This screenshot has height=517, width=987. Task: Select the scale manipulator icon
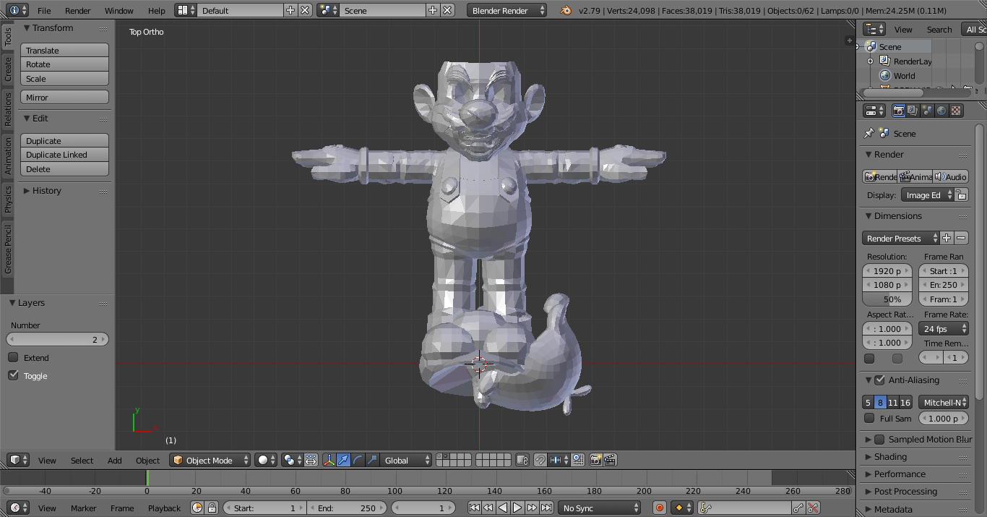click(x=373, y=460)
